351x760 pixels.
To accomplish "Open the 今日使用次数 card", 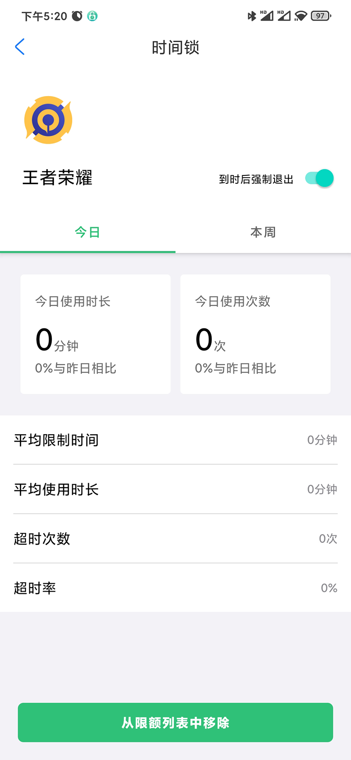I will point(255,334).
